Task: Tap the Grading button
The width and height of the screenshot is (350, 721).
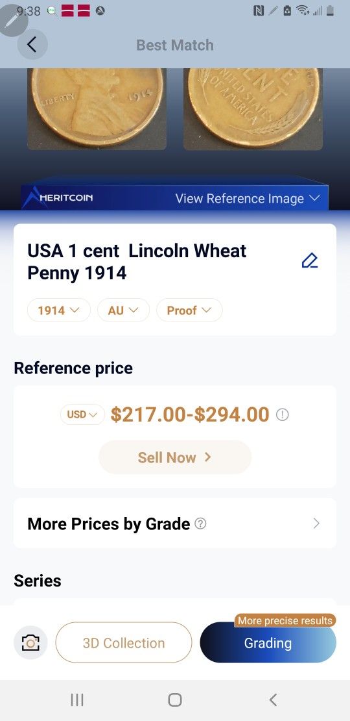Action: click(268, 642)
